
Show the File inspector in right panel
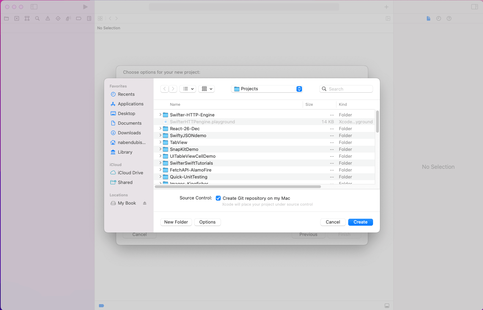[429, 18]
